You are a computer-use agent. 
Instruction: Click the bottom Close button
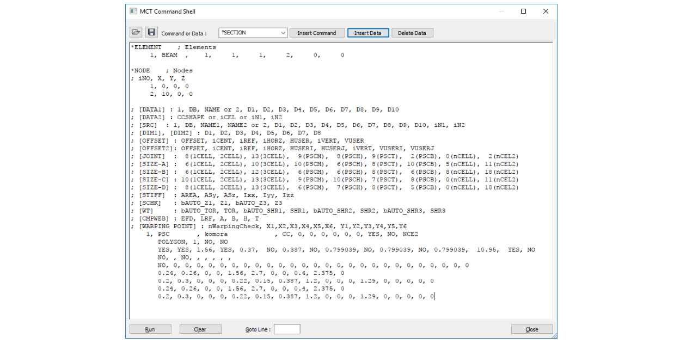[532, 329]
